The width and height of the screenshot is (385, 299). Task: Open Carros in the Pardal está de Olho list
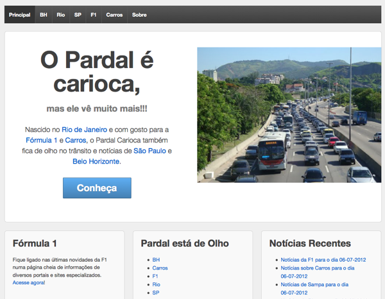(x=160, y=268)
